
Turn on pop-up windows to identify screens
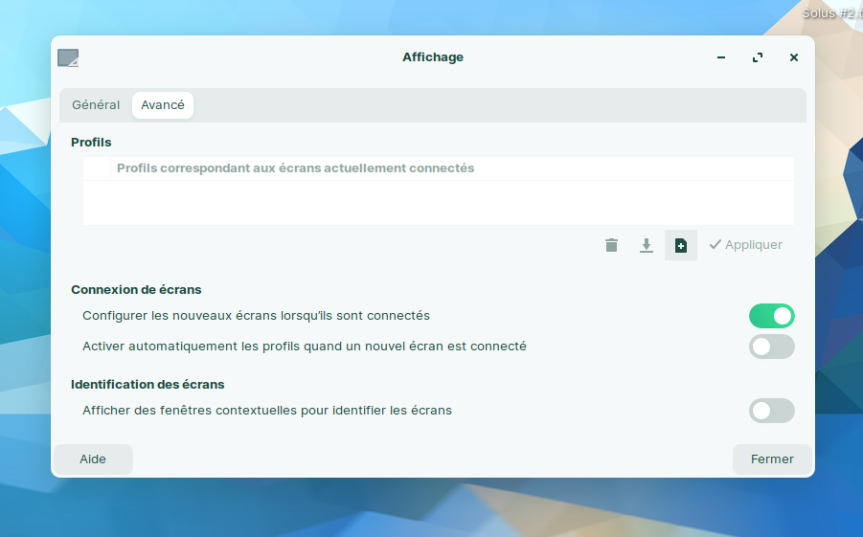tap(771, 411)
